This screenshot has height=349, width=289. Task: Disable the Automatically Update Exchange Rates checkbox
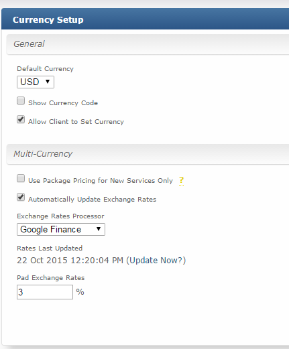tap(21, 197)
